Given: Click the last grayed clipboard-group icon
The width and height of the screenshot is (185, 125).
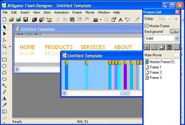Looking at the screenshot, I should point(86,19).
